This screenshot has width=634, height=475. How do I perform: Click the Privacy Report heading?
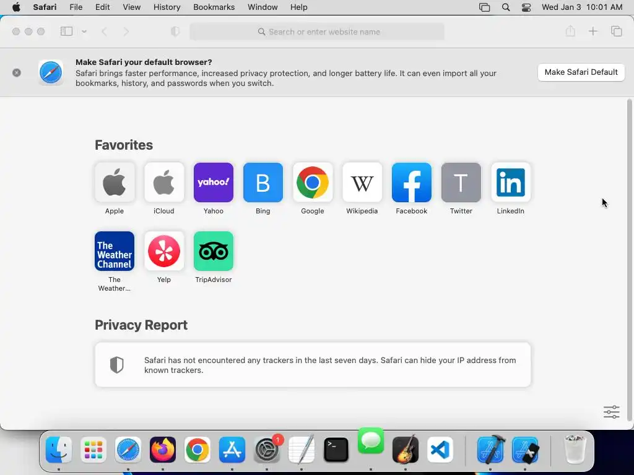pyautogui.click(x=141, y=325)
